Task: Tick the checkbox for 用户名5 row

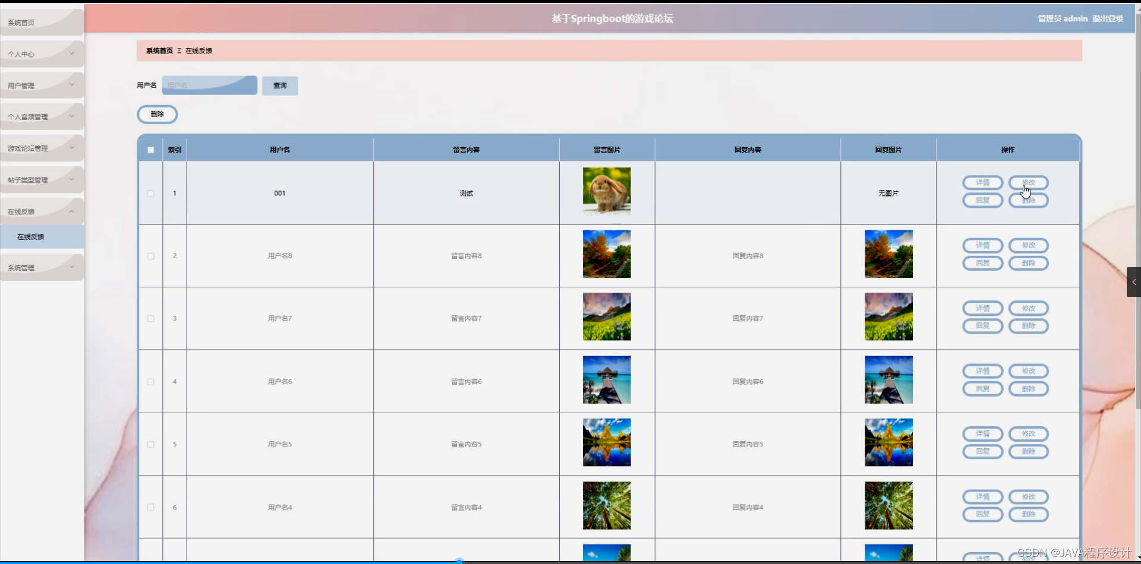Action: (x=151, y=444)
